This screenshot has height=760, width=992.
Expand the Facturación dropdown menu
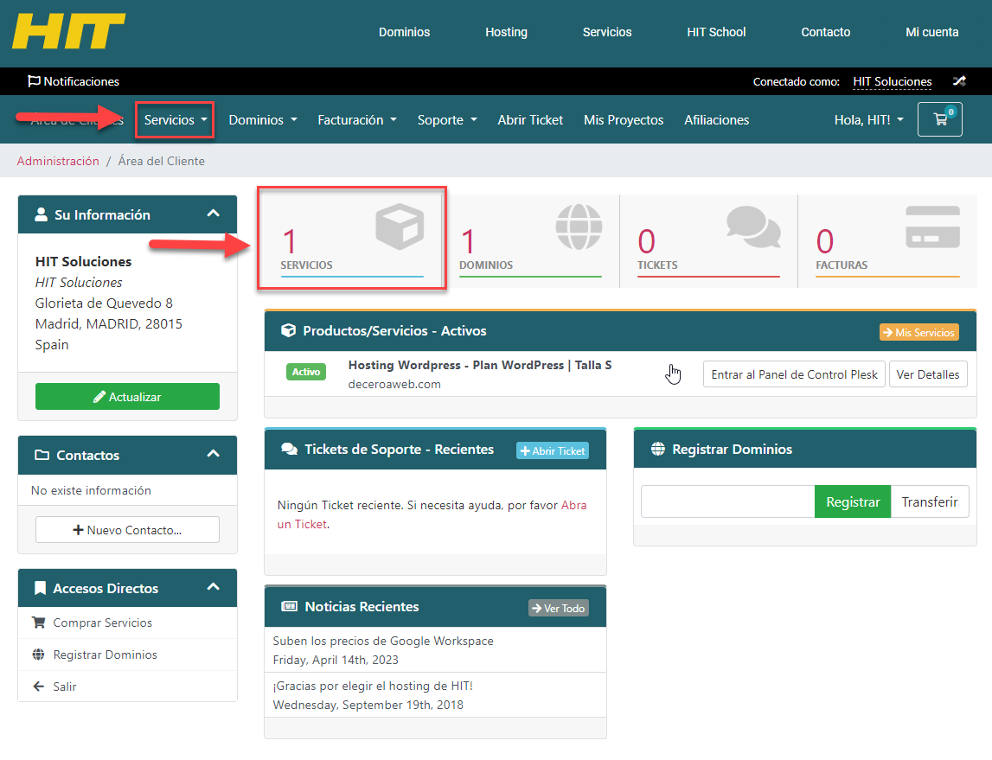pos(357,119)
